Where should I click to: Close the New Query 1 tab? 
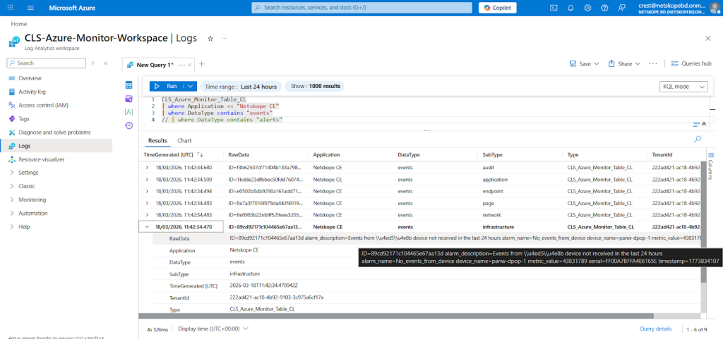[x=189, y=65]
